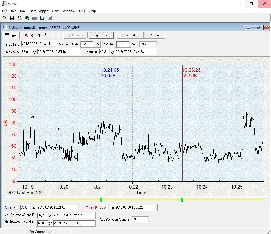271x234 pixels.
Task: Select the text annotation T tool
Action: pos(40,35)
